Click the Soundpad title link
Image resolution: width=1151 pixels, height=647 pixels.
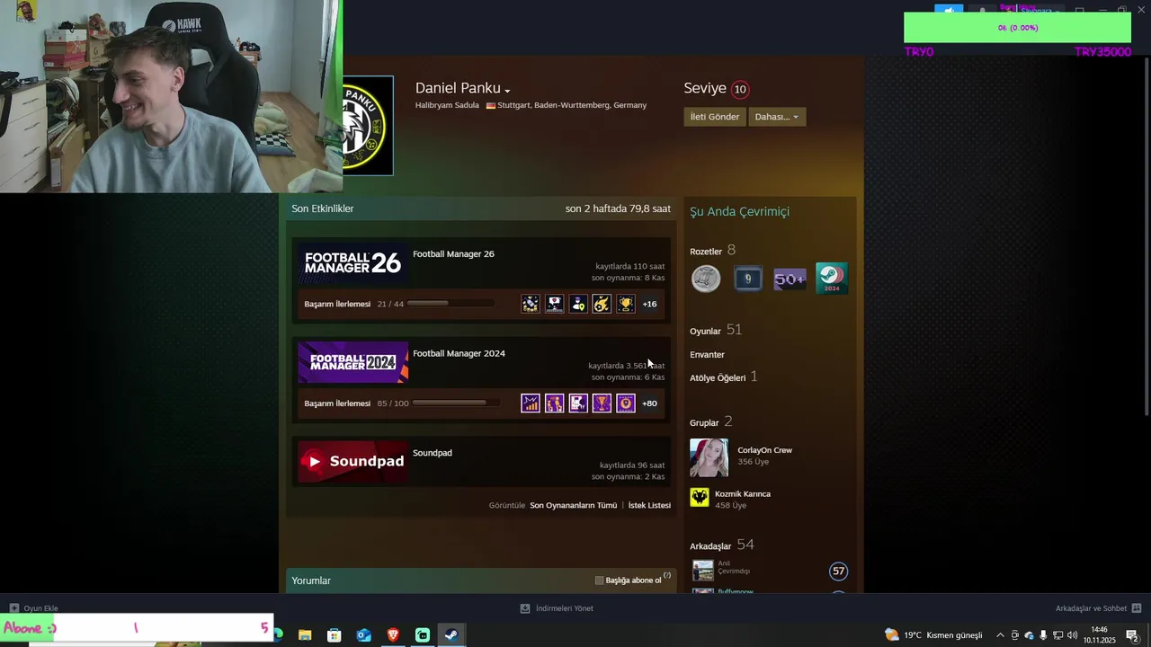tap(433, 453)
